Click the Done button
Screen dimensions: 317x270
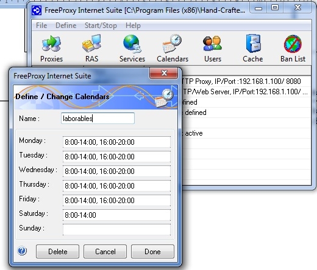[x=152, y=252]
